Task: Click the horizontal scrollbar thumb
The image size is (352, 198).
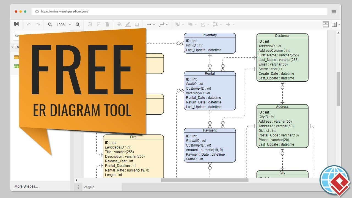Action: (205, 180)
